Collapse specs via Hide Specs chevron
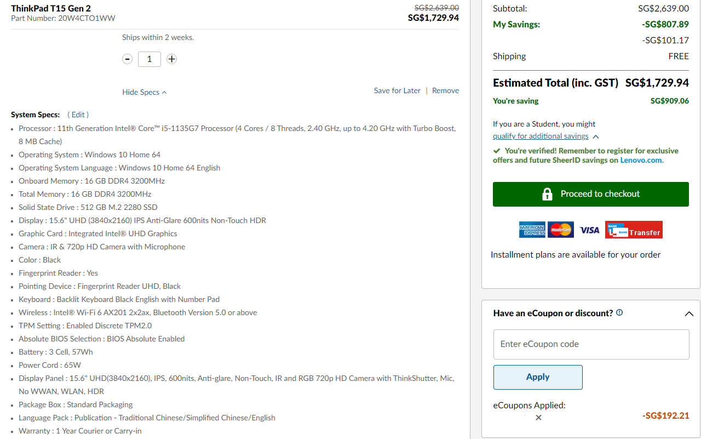 click(164, 93)
